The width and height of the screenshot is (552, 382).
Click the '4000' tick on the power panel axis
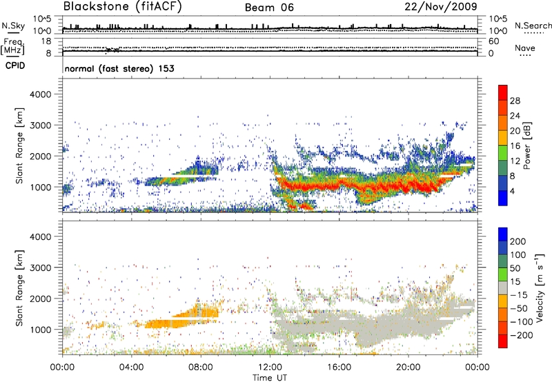[x=41, y=94]
